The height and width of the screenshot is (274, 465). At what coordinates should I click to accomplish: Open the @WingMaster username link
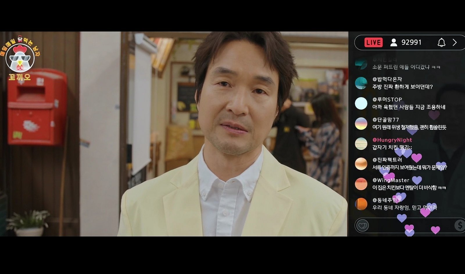coord(391,180)
